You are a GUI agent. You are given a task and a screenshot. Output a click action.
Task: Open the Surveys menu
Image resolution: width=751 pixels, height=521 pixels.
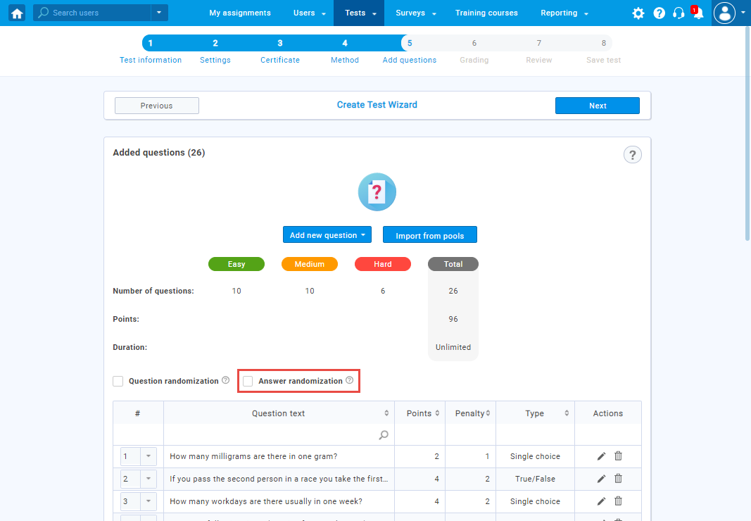pos(415,13)
